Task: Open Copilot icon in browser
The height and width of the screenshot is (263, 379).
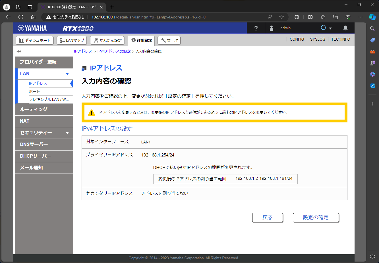Action: click(x=372, y=17)
